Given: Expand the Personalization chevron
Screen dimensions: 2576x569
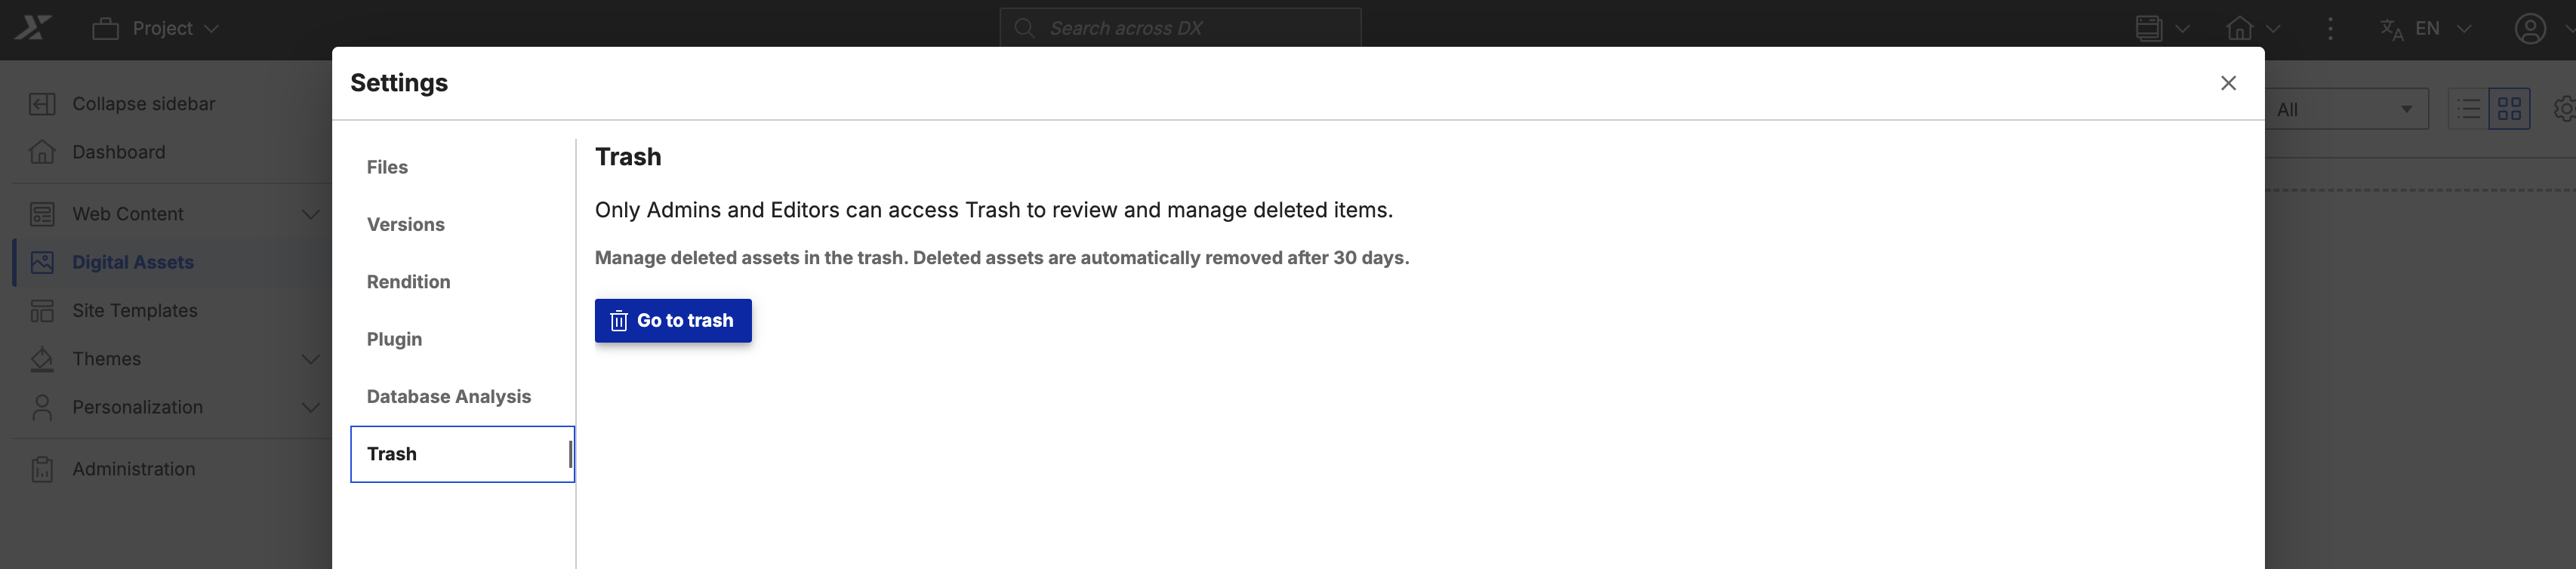Looking at the screenshot, I should pyautogui.click(x=310, y=407).
